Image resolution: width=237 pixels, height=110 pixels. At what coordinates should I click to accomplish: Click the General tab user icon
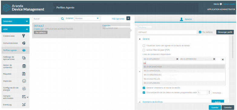click(182, 19)
